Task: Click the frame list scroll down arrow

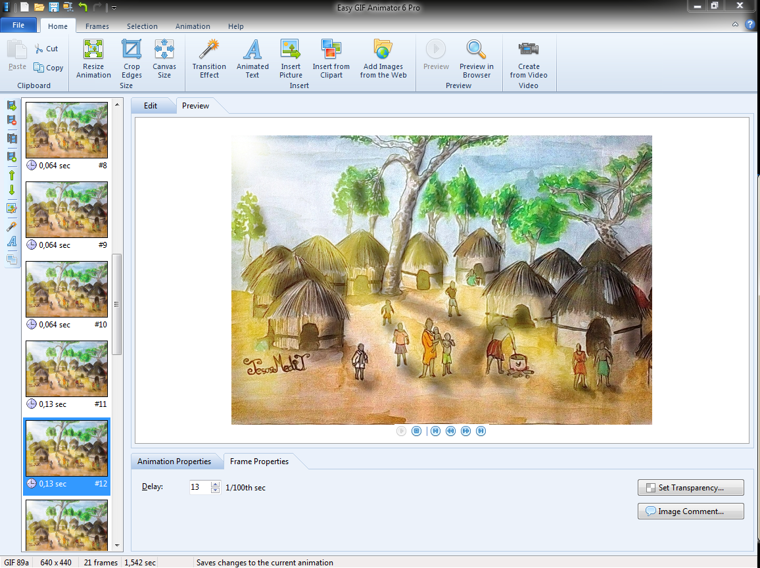Action: 117,546
